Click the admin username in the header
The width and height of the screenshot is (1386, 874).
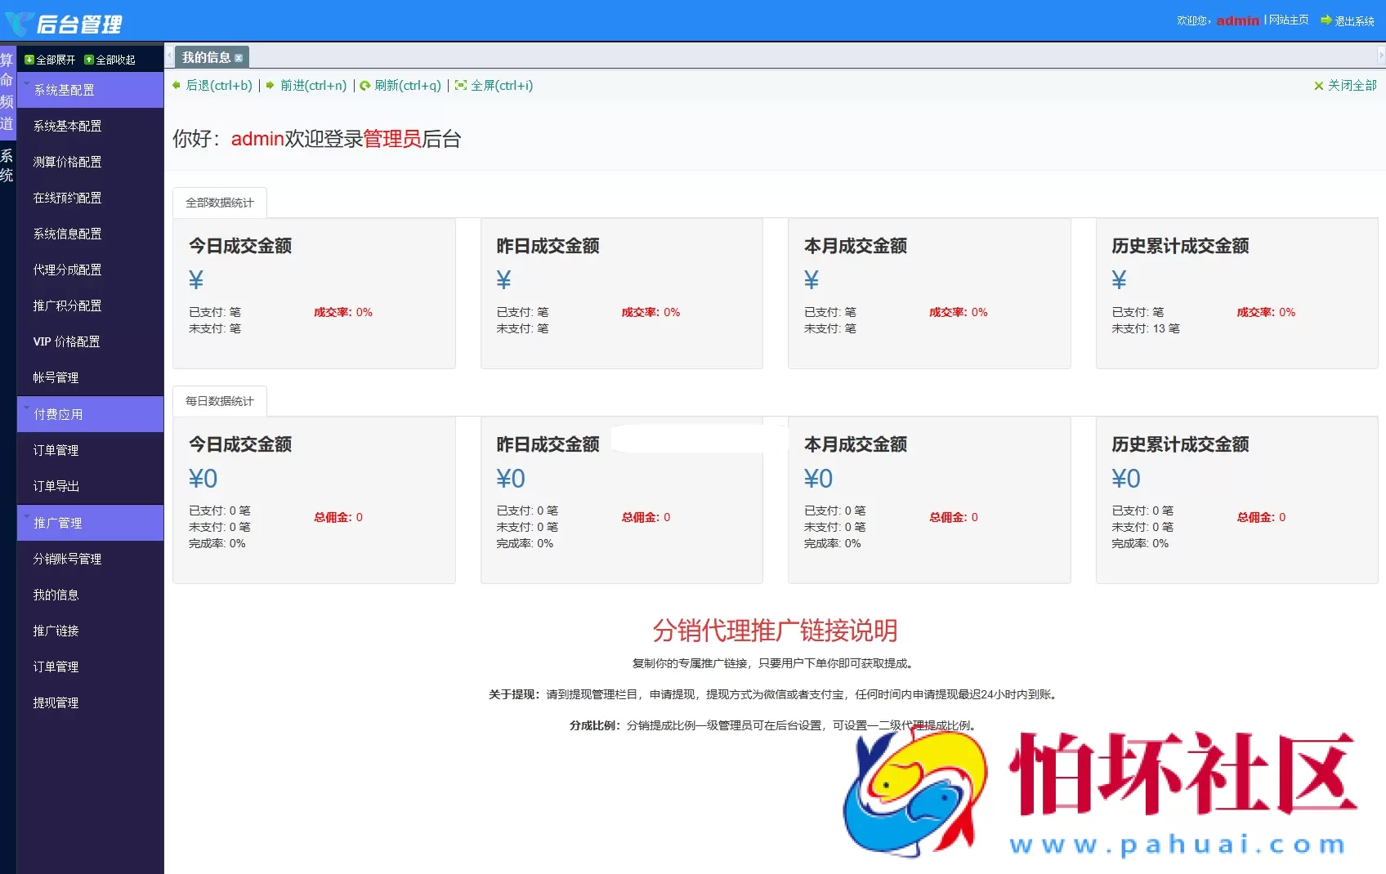[x=1238, y=20]
